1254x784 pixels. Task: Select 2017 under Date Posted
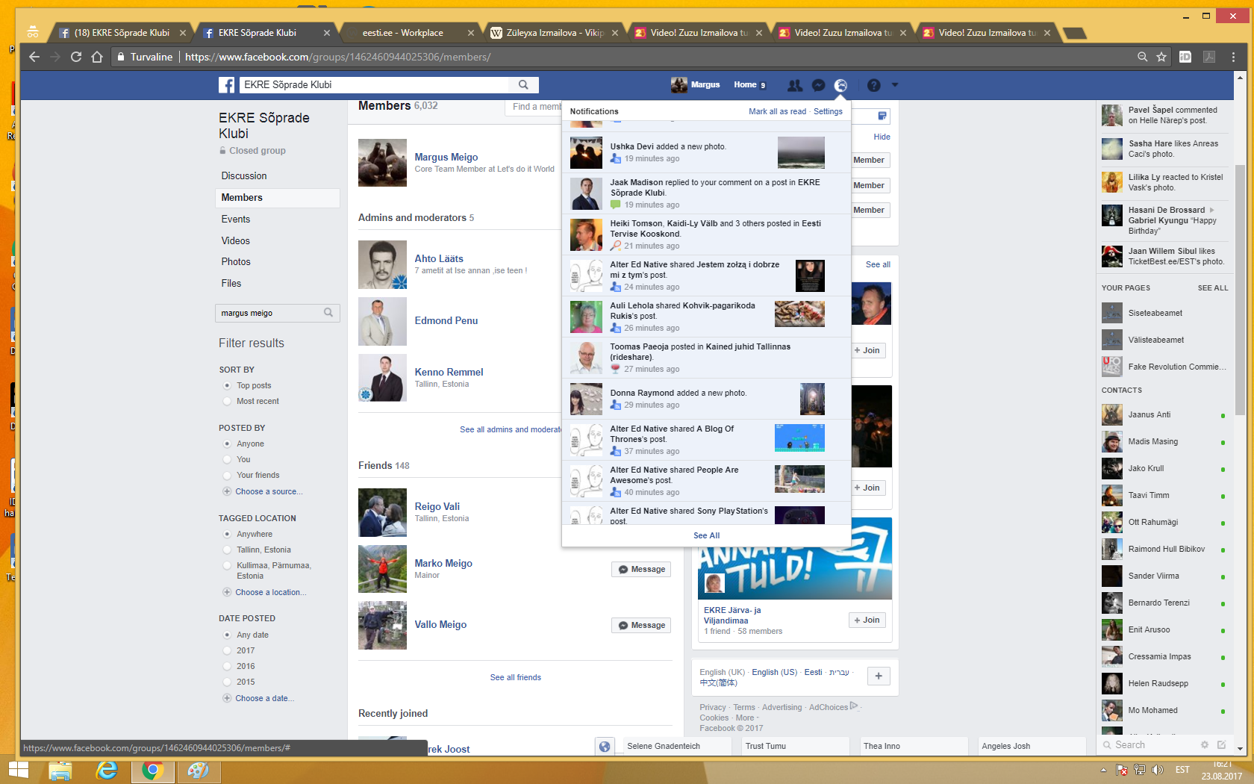(227, 650)
